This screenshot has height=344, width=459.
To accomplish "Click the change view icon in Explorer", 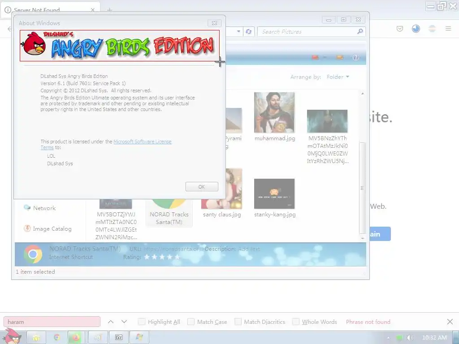I will click(315, 57).
